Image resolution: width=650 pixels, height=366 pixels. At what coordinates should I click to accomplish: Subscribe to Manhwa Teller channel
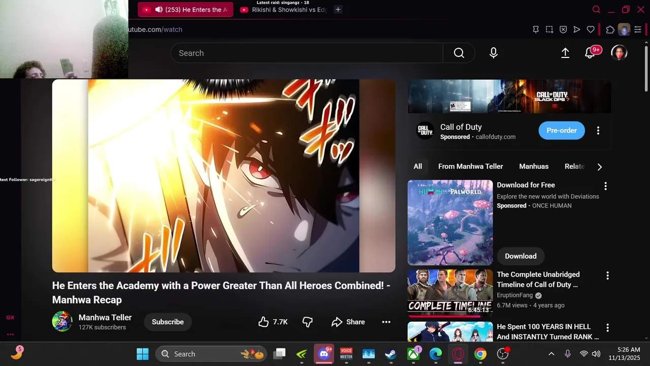pos(168,322)
